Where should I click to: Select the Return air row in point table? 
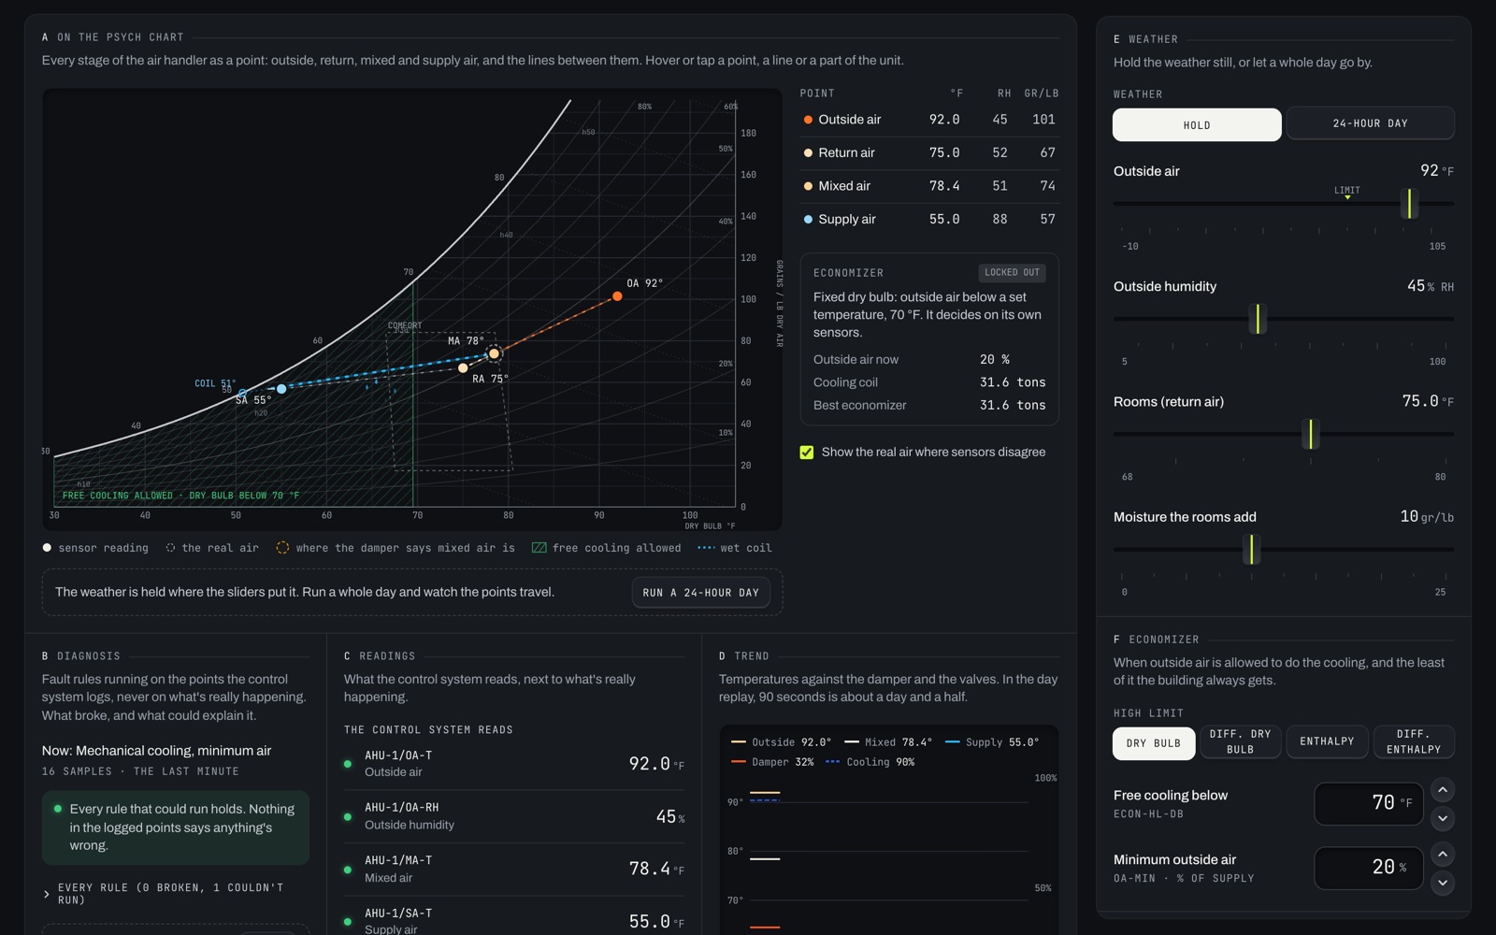point(929,152)
